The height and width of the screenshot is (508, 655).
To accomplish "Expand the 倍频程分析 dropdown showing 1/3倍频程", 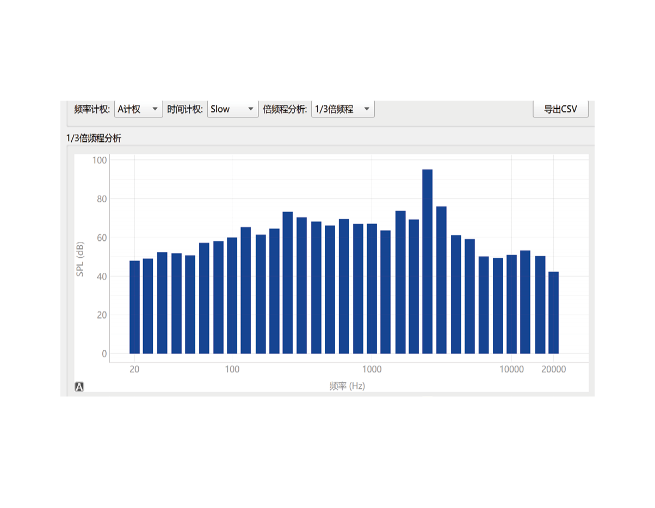I will tap(342, 109).
